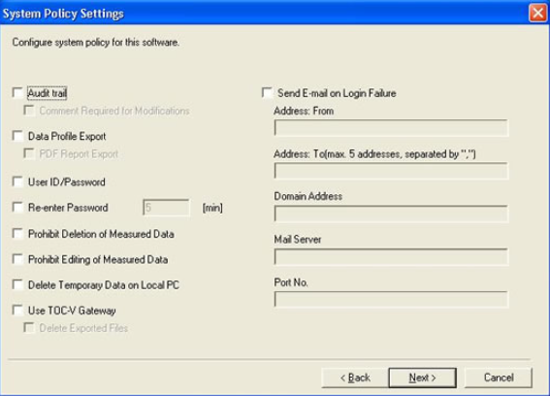Focus the Mail Server field
550x396 pixels.
tap(391, 257)
